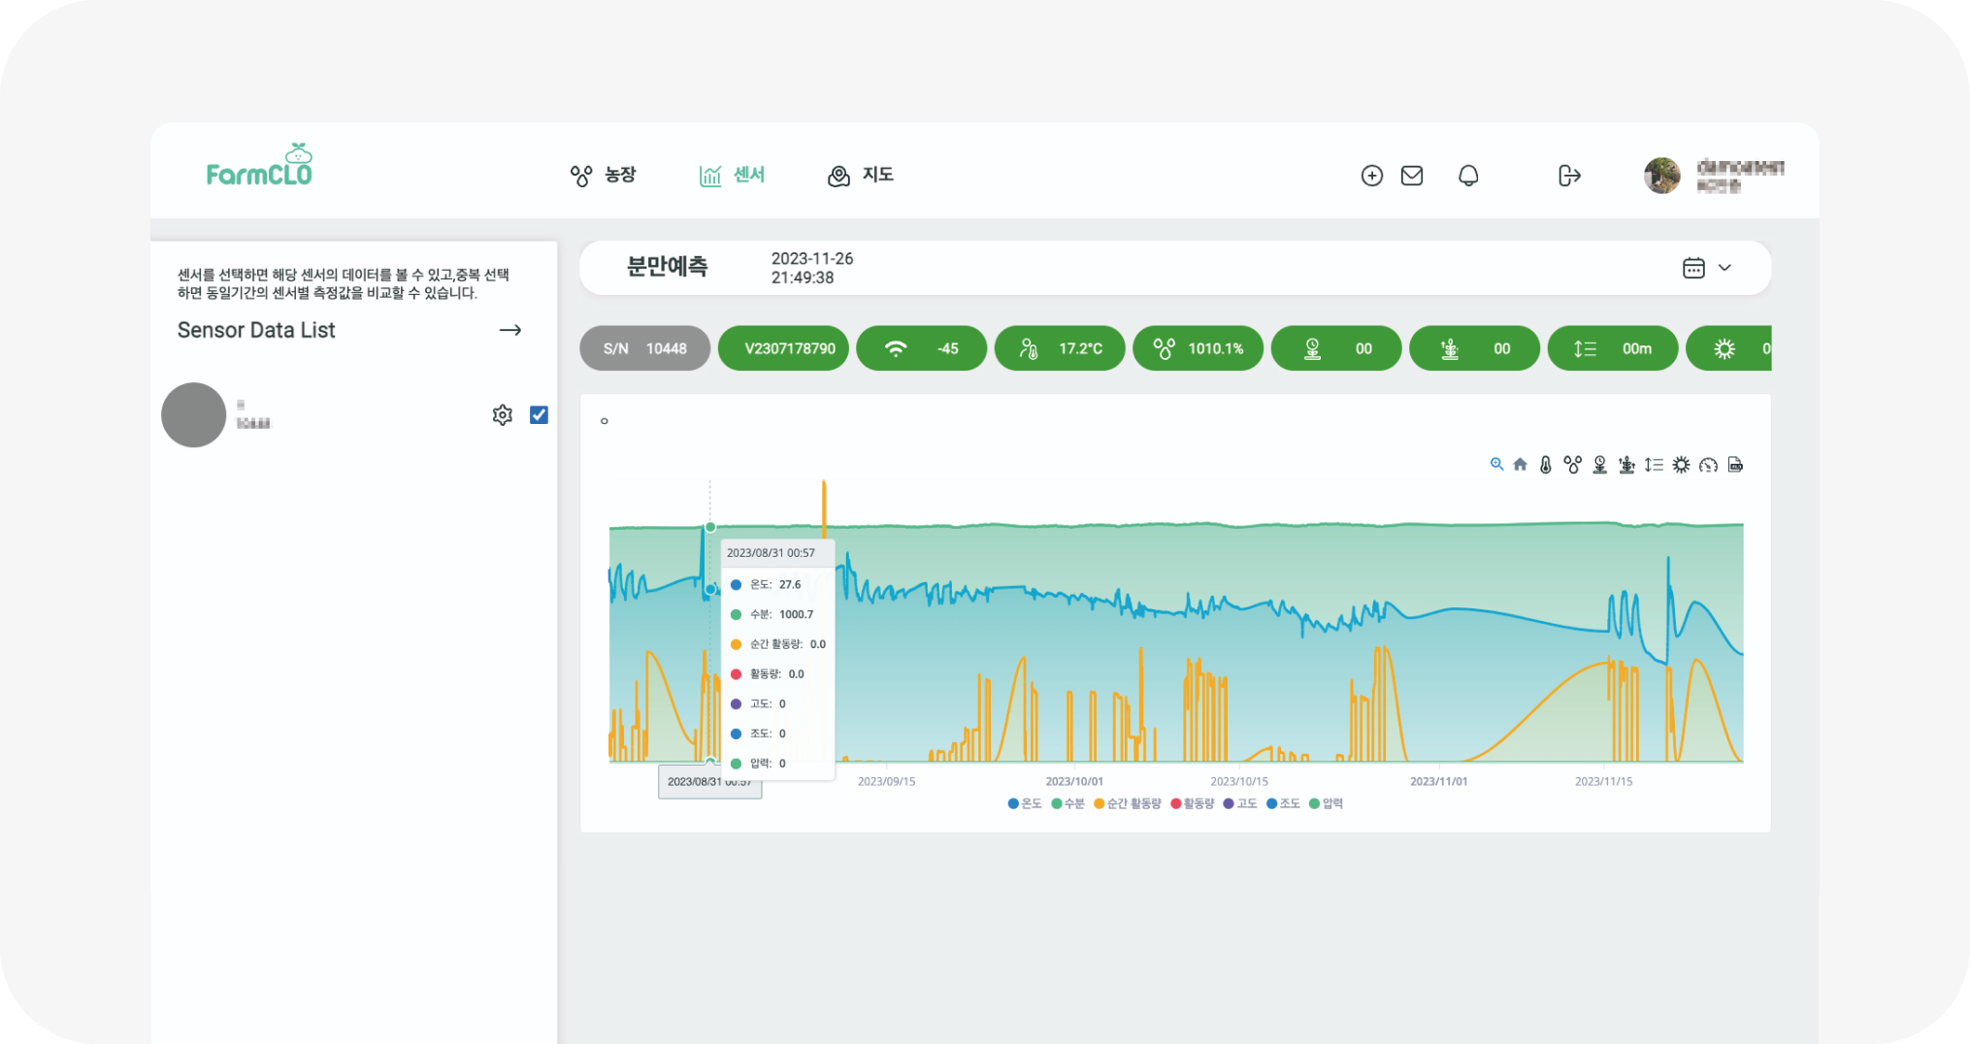Click tooltip row 수분: 1000.7
The height and width of the screenshot is (1044, 1970).
pos(772,614)
